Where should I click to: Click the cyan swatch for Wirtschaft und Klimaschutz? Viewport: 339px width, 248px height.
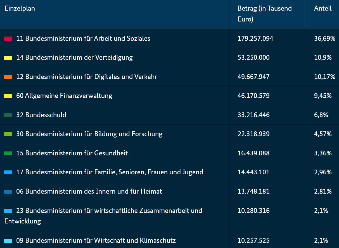pyautogui.click(x=8, y=240)
